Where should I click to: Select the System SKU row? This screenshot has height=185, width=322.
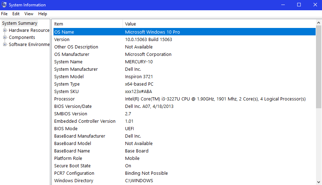point(185,92)
